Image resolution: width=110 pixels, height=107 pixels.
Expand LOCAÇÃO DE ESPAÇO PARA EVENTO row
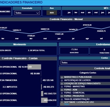(x=62, y=84)
